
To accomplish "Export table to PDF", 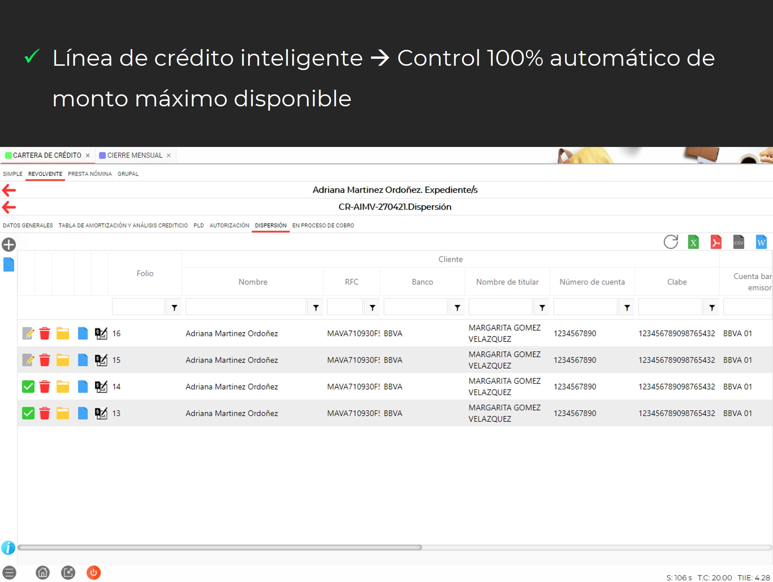I will tap(716, 242).
